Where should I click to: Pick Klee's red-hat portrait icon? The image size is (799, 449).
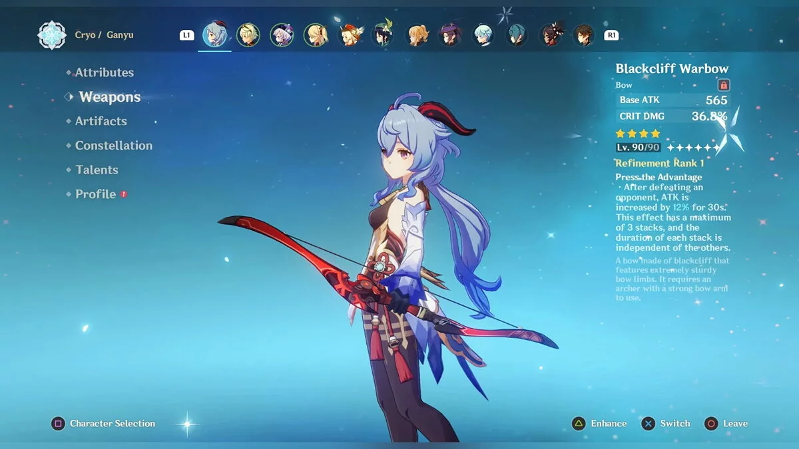click(350, 35)
